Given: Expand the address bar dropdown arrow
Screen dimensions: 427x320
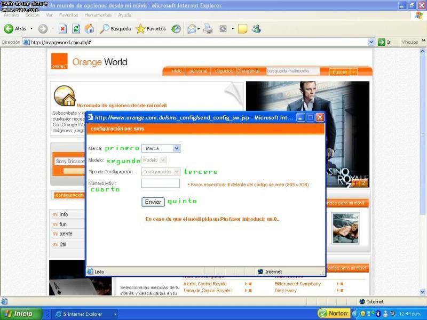Looking at the screenshot, I should click(371, 42).
